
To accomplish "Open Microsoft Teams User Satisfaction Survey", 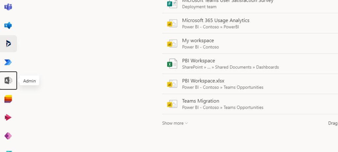I will pyautogui.click(x=227, y=2).
